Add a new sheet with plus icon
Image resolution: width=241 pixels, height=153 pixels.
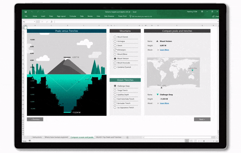[127, 137]
